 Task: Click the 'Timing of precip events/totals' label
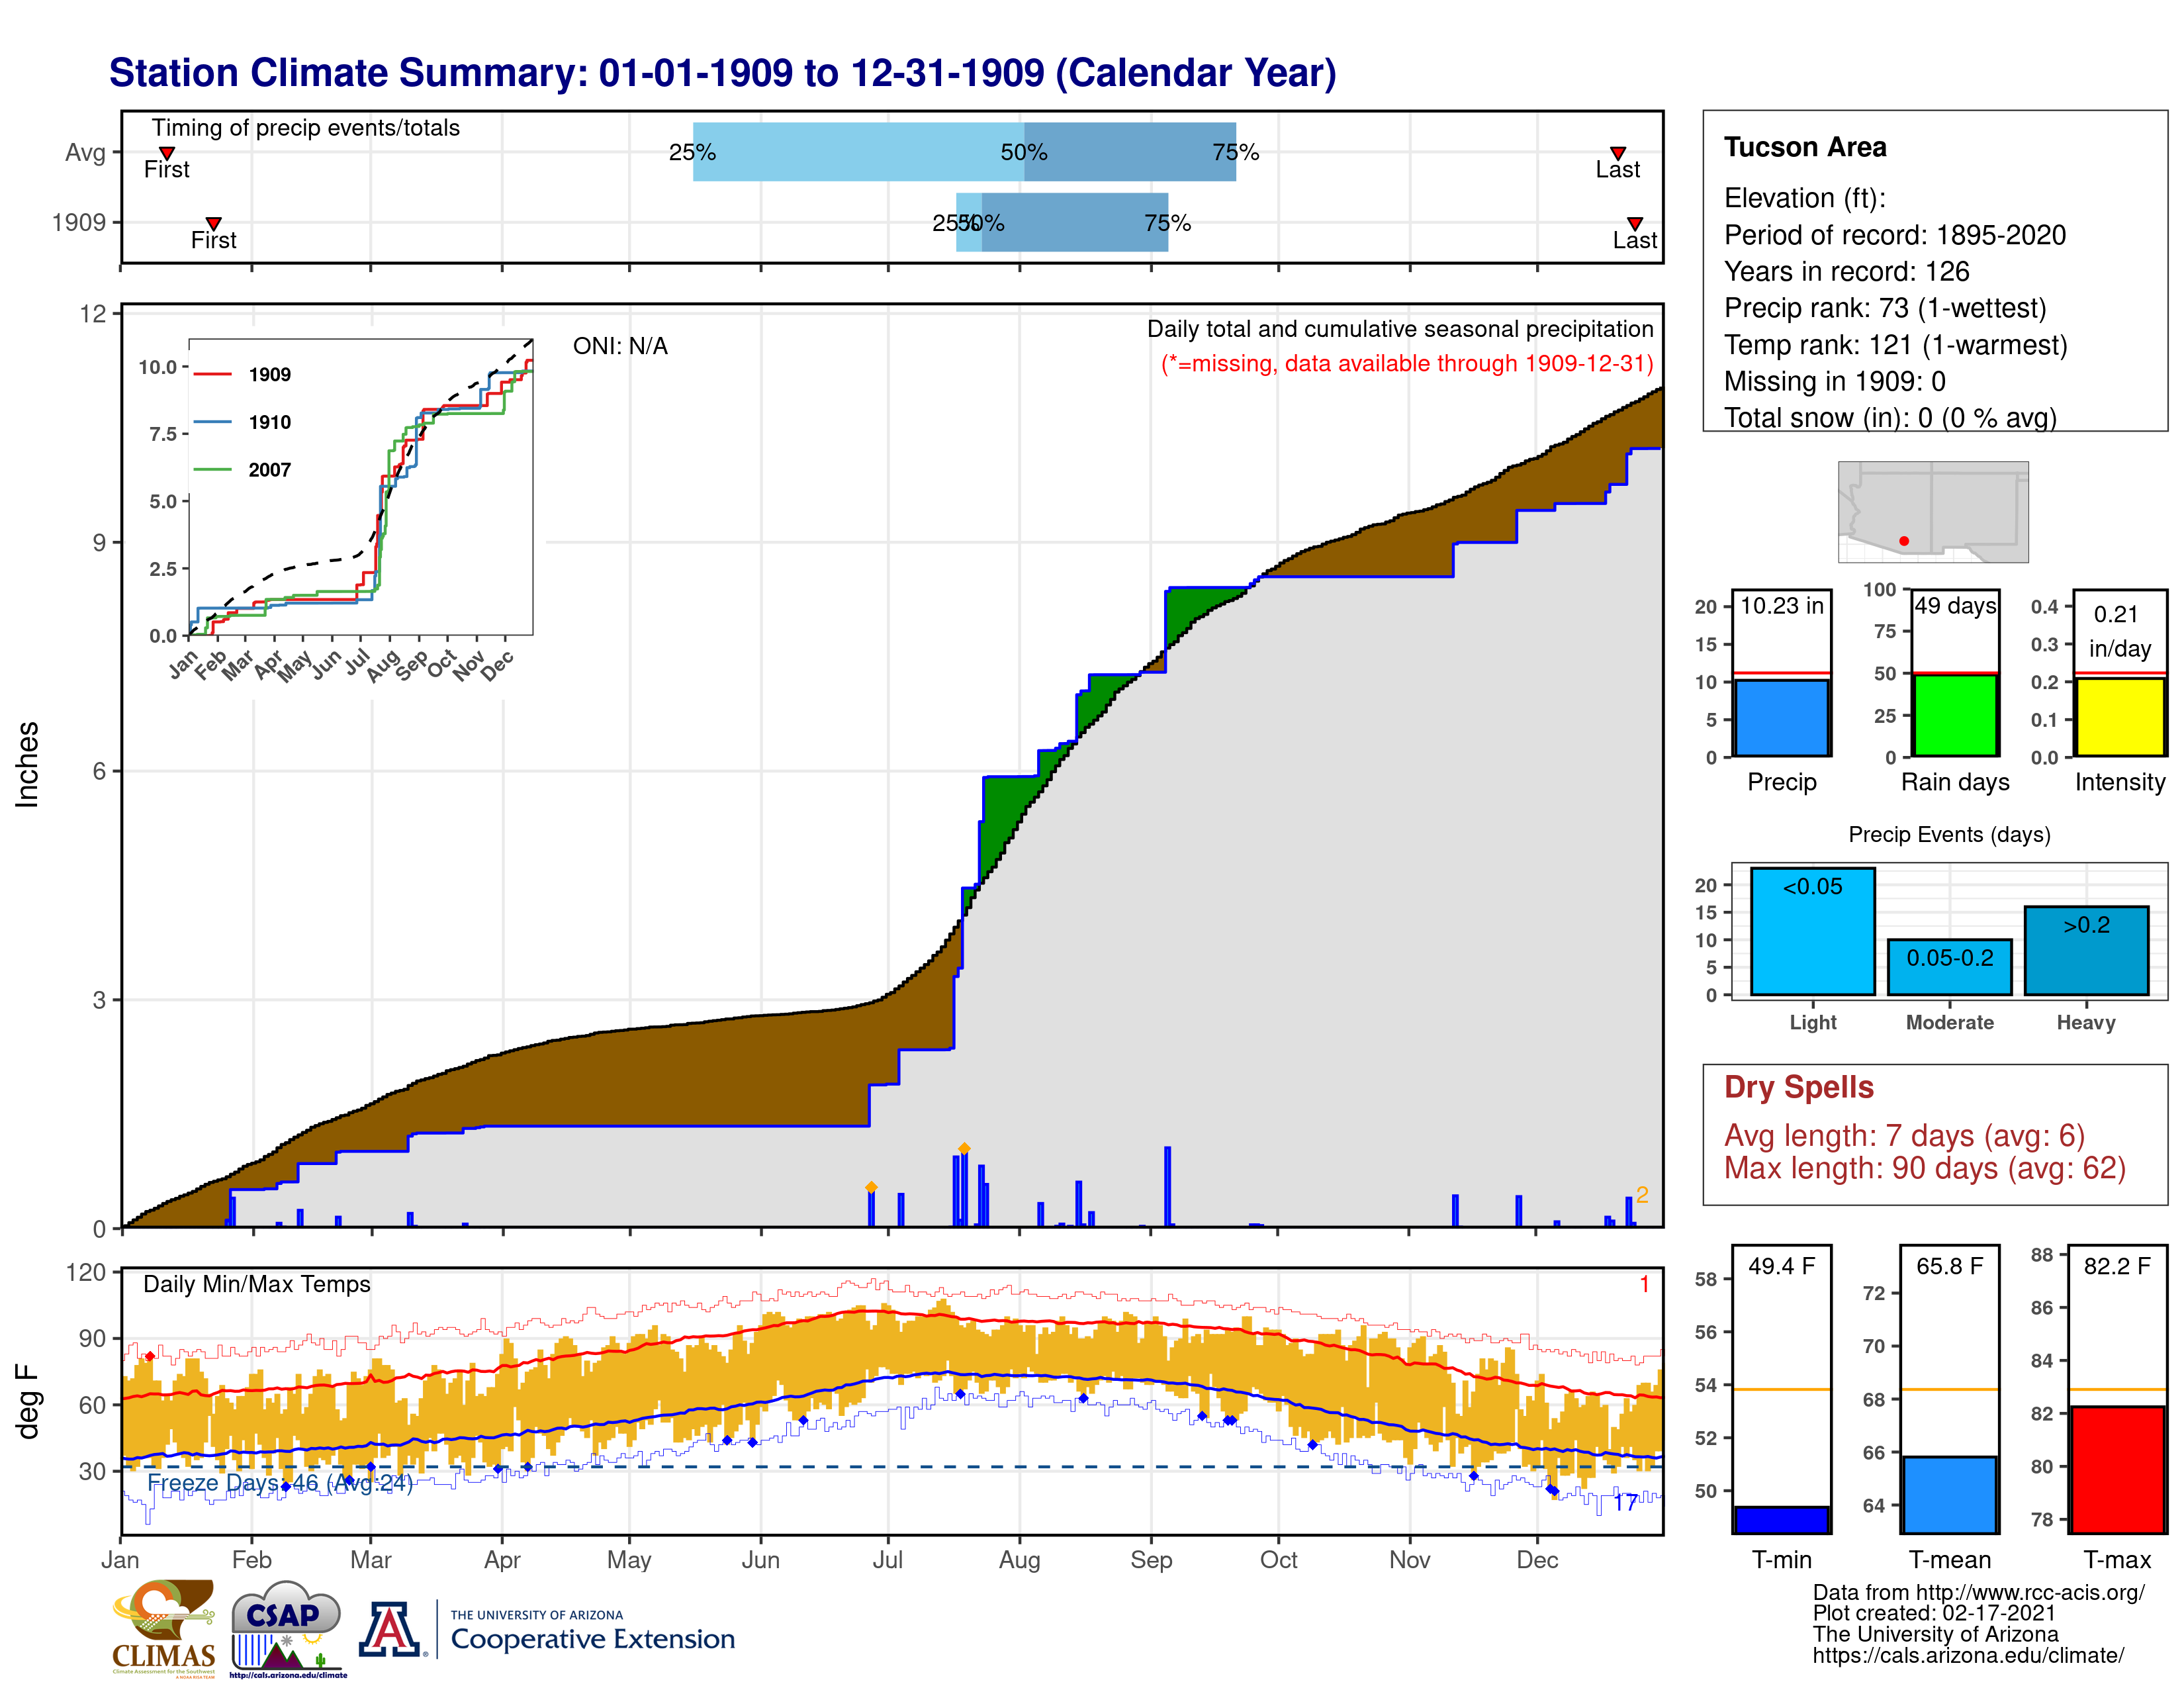(x=306, y=128)
